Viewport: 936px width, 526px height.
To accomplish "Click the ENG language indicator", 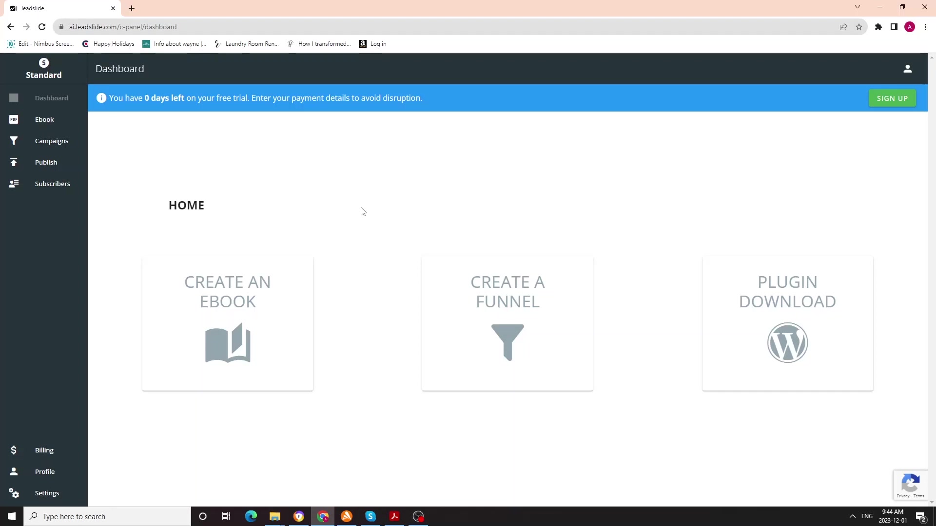I will pos(867,516).
